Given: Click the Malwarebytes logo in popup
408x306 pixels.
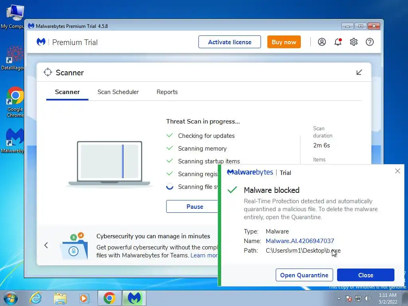Looking at the screenshot, I should point(250,172).
